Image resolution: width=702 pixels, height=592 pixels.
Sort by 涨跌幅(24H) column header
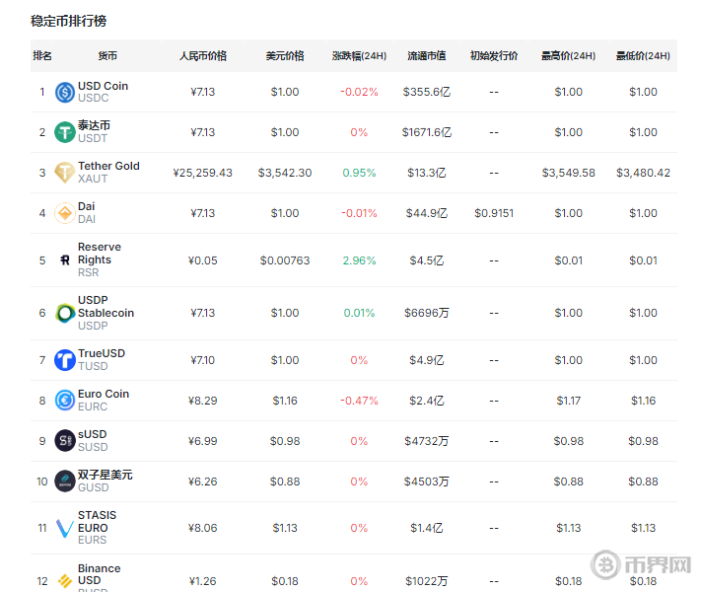359,56
